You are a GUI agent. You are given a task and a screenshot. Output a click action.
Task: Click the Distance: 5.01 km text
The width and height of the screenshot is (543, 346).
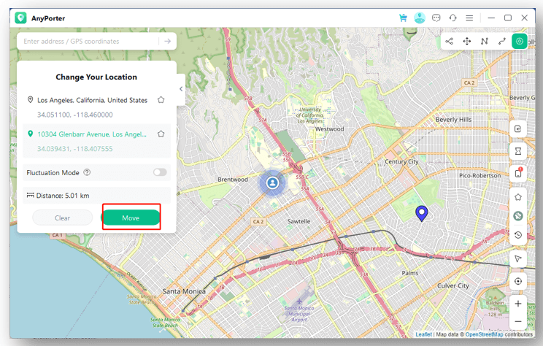pos(63,196)
